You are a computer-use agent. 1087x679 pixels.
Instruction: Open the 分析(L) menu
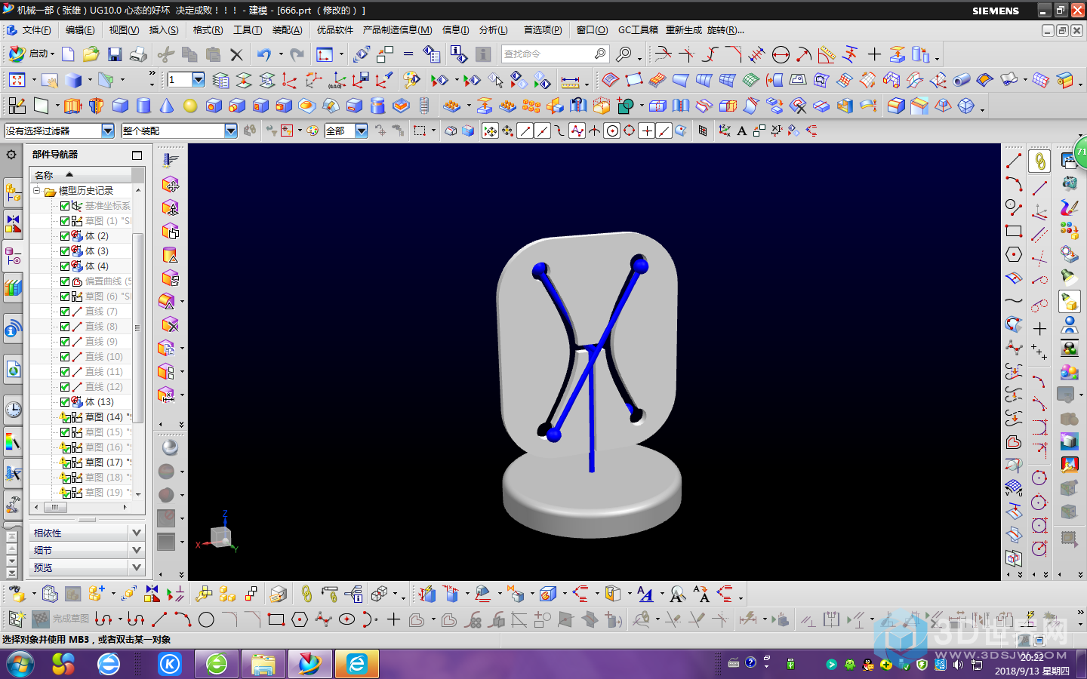pos(494,30)
